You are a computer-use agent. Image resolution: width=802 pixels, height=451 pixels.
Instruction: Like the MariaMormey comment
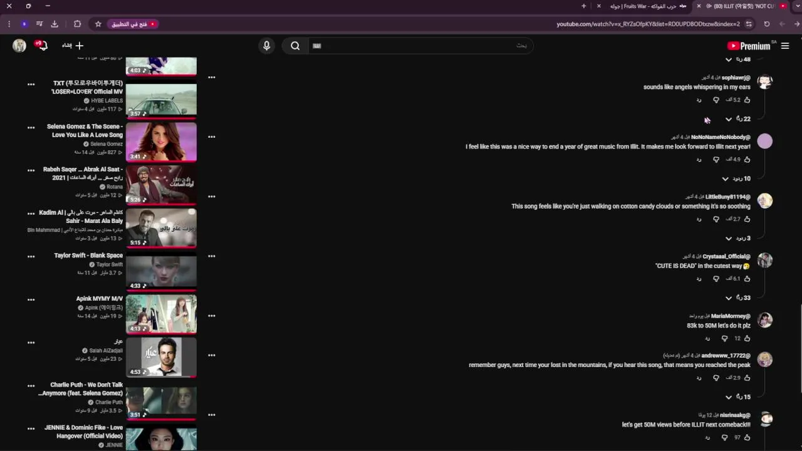point(747,338)
